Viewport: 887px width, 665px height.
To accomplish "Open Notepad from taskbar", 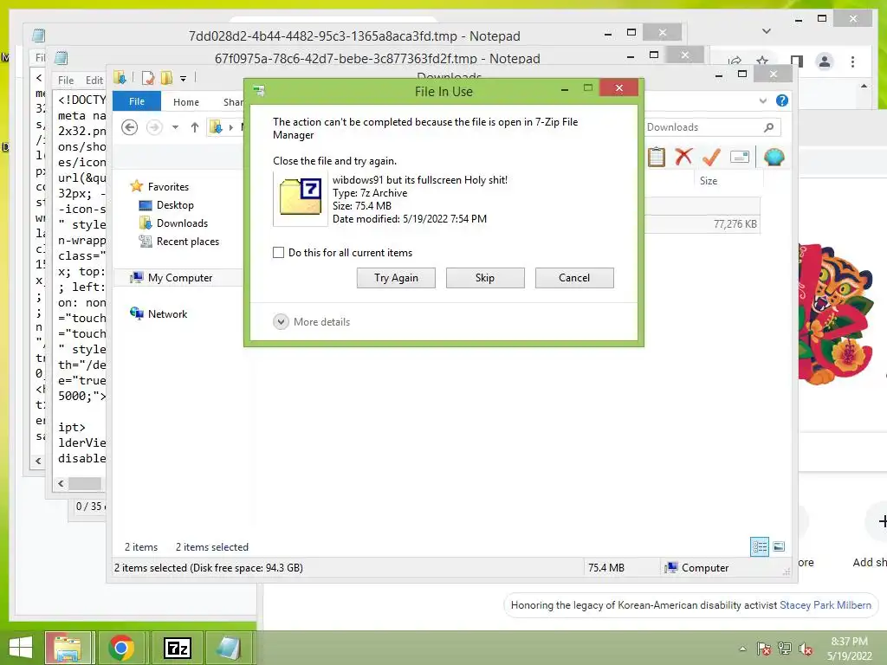I will (x=229, y=648).
